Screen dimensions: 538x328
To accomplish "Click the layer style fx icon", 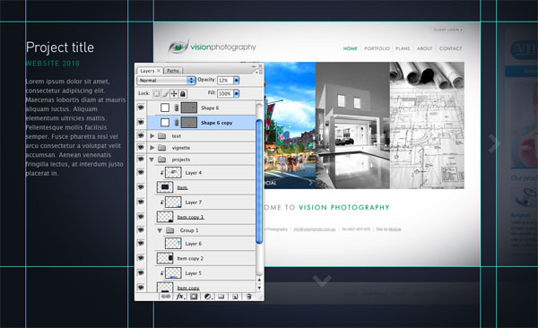I will 180,297.
